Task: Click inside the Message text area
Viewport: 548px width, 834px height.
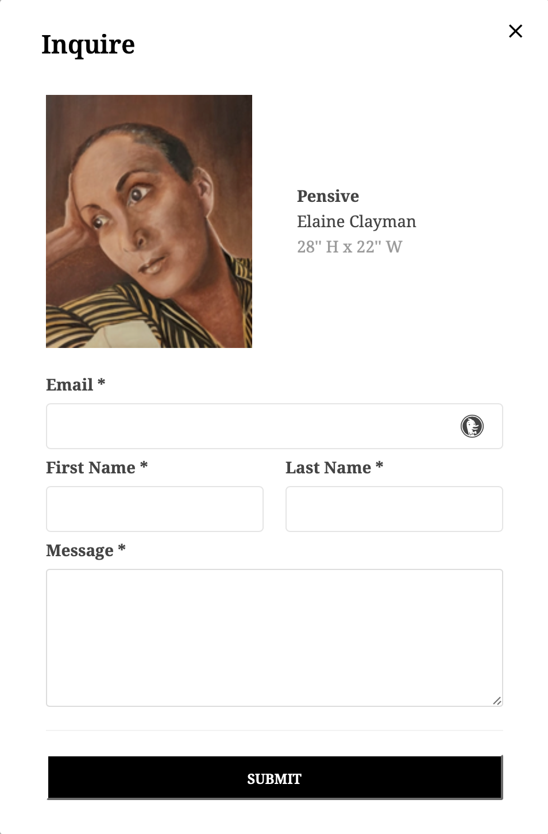Action: click(275, 638)
